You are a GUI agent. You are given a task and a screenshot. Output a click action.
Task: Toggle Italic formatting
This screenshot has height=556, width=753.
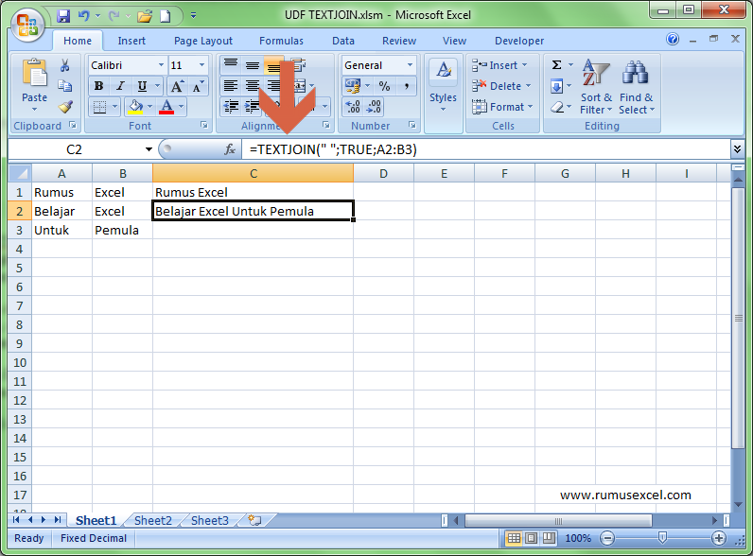120,86
